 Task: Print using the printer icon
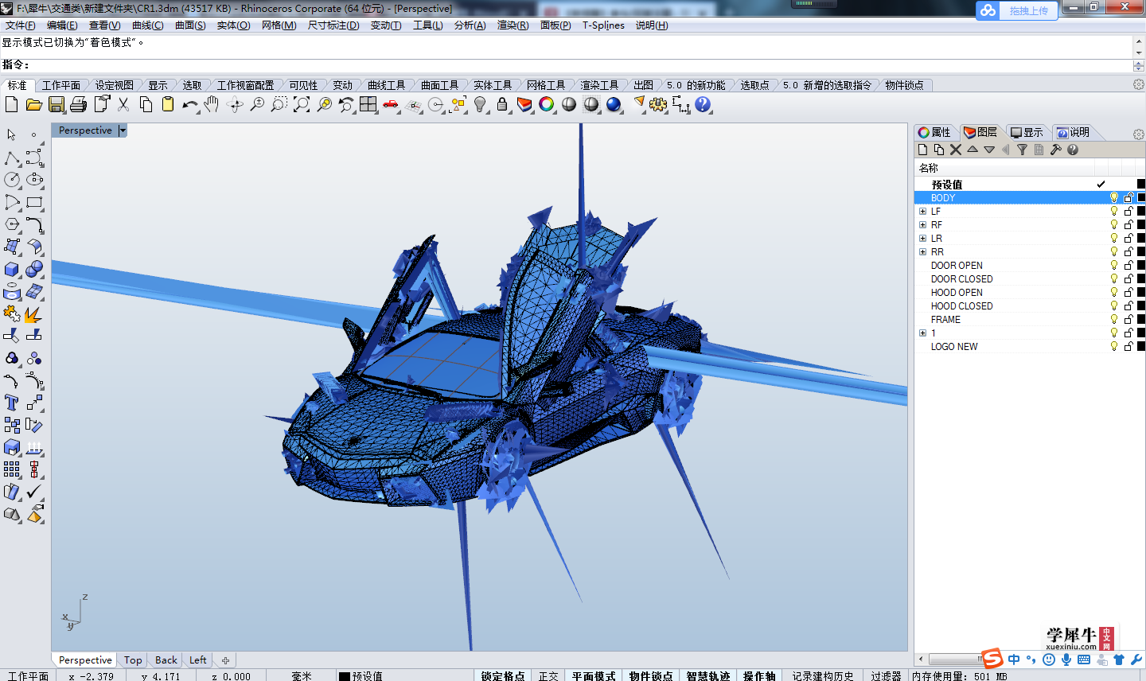coord(79,104)
